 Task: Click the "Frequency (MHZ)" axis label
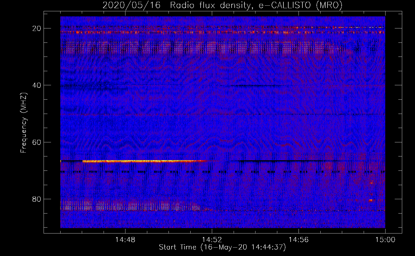(x=24, y=123)
